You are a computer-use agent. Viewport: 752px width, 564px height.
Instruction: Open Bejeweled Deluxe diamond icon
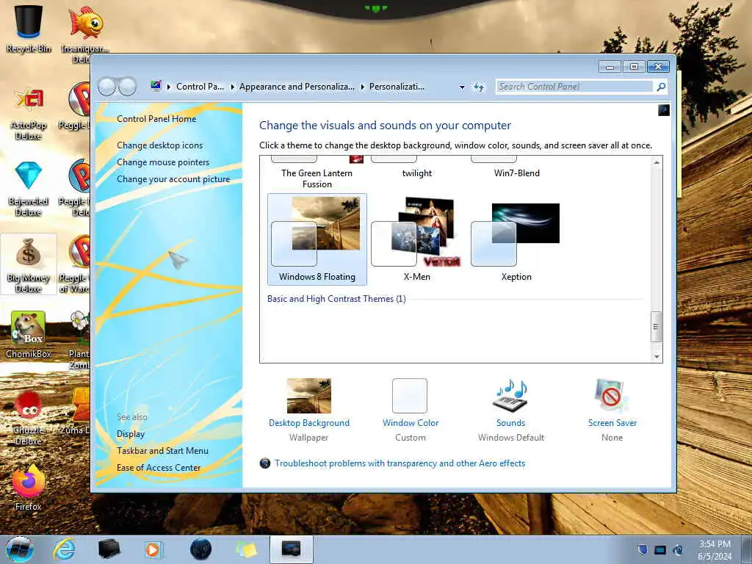(x=29, y=189)
